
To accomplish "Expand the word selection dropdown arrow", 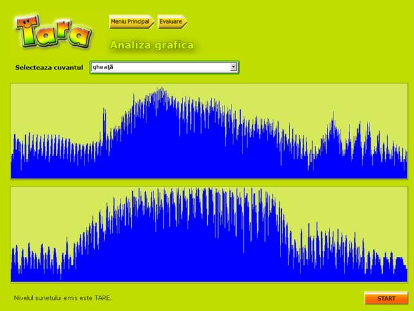I will coord(233,67).
